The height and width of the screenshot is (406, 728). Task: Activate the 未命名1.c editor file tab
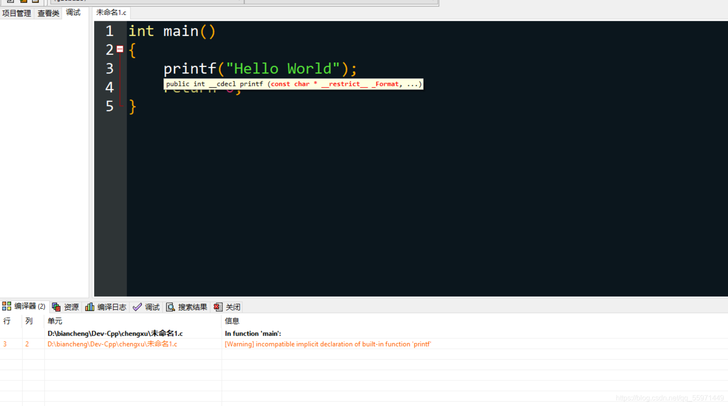(111, 13)
